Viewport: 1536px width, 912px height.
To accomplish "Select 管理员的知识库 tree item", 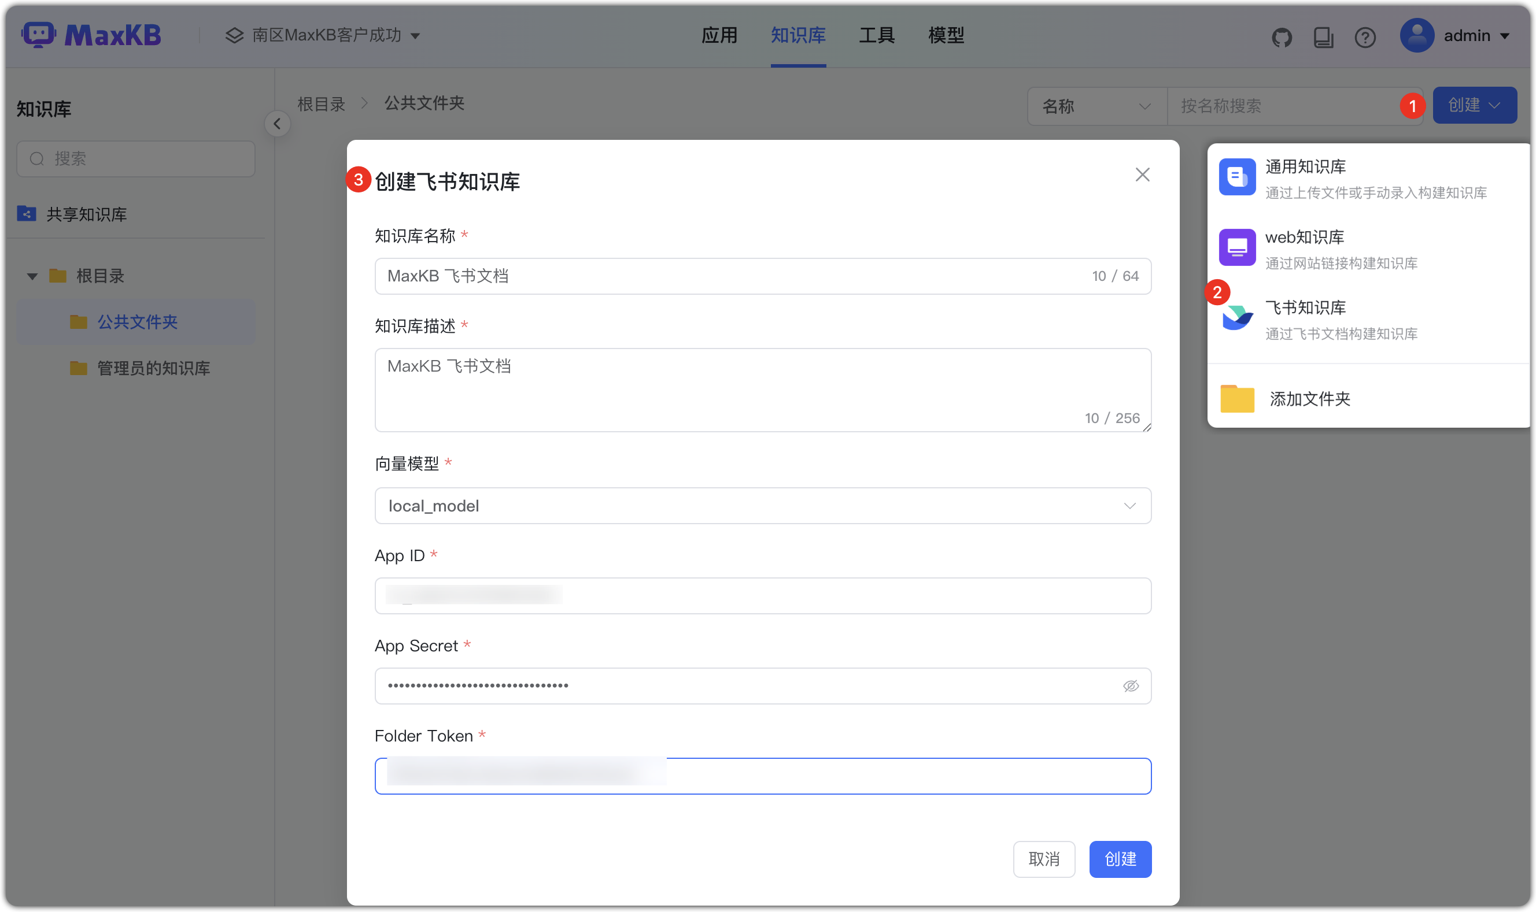I will (x=135, y=368).
